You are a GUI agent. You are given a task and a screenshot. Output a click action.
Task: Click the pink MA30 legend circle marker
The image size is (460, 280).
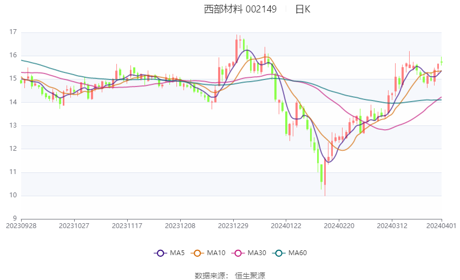[x=236, y=253]
